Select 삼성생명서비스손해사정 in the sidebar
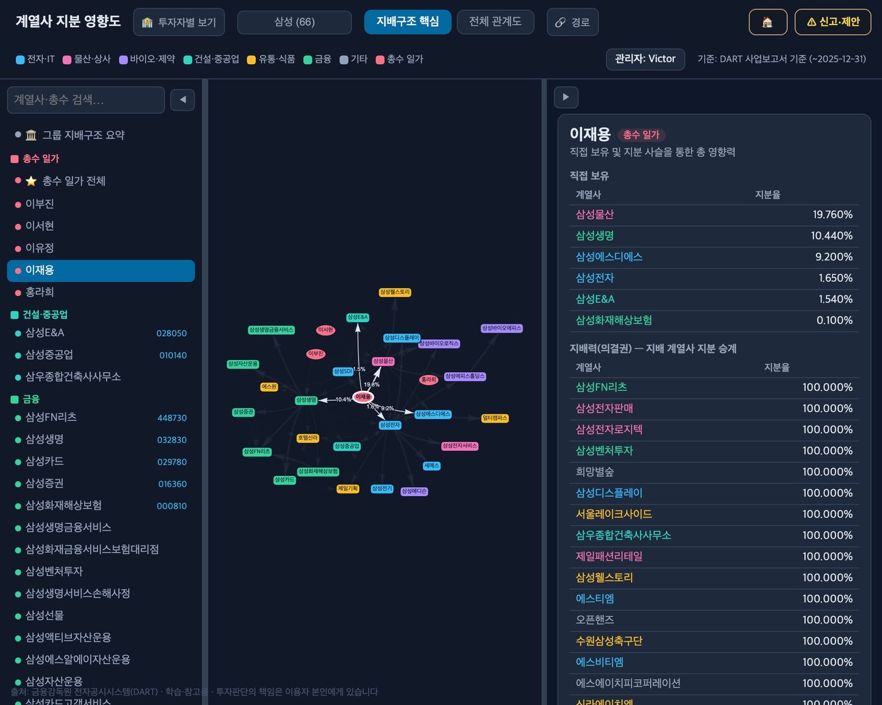 (101, 594)
